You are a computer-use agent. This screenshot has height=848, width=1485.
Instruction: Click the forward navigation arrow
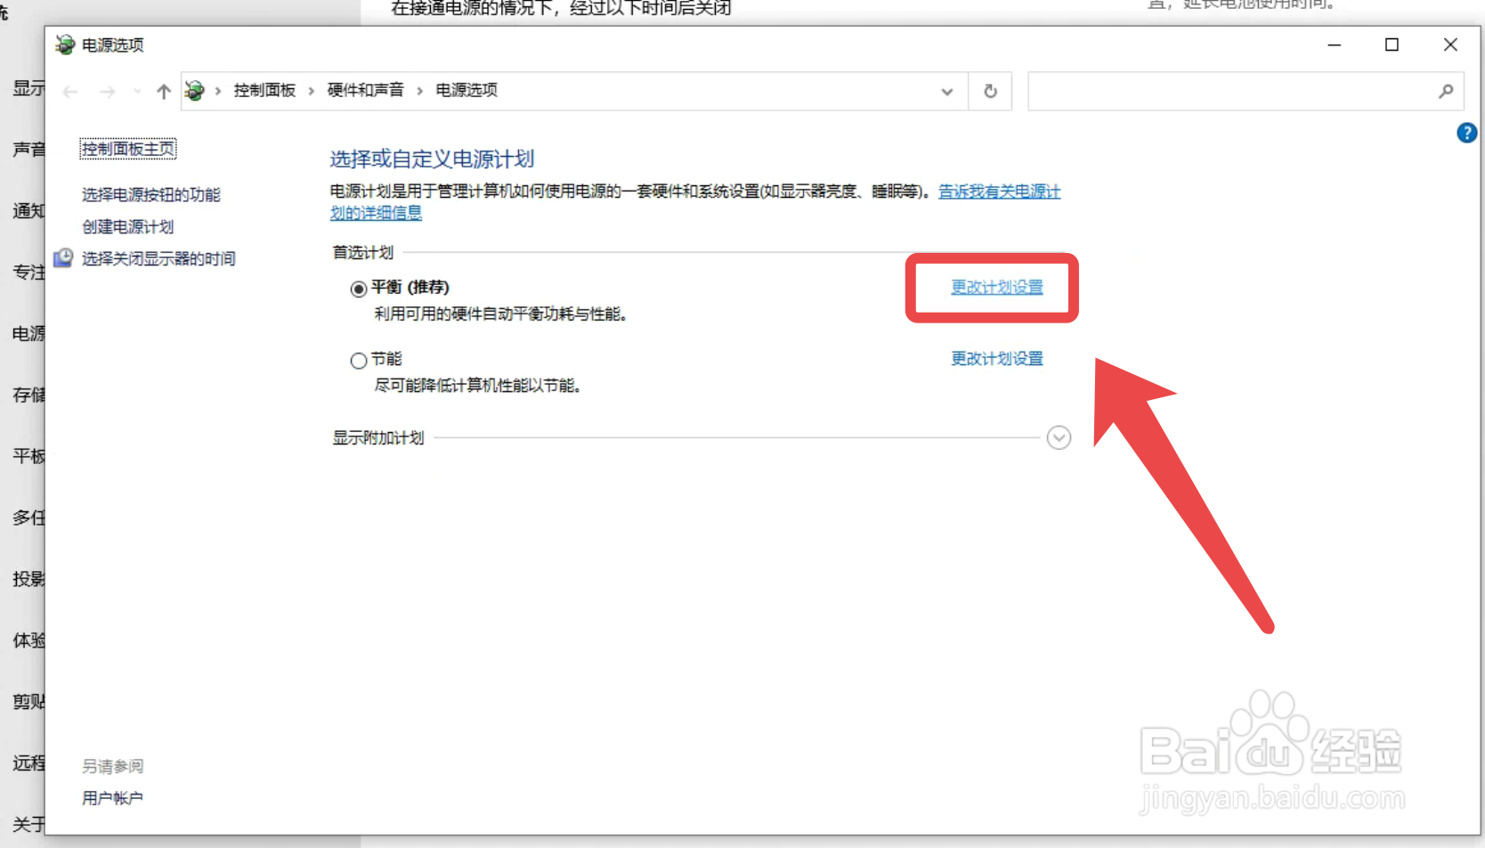click(107, 91)
